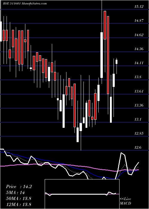Click the 14.62 price axis label

point(139,35)
